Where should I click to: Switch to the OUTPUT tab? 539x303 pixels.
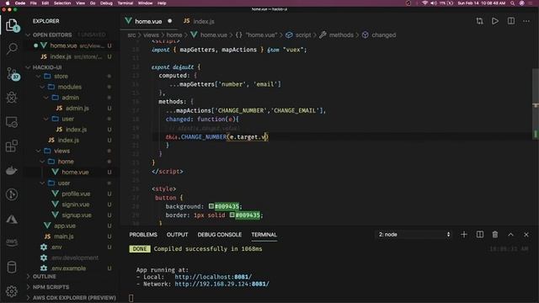[x=177, y=235]
